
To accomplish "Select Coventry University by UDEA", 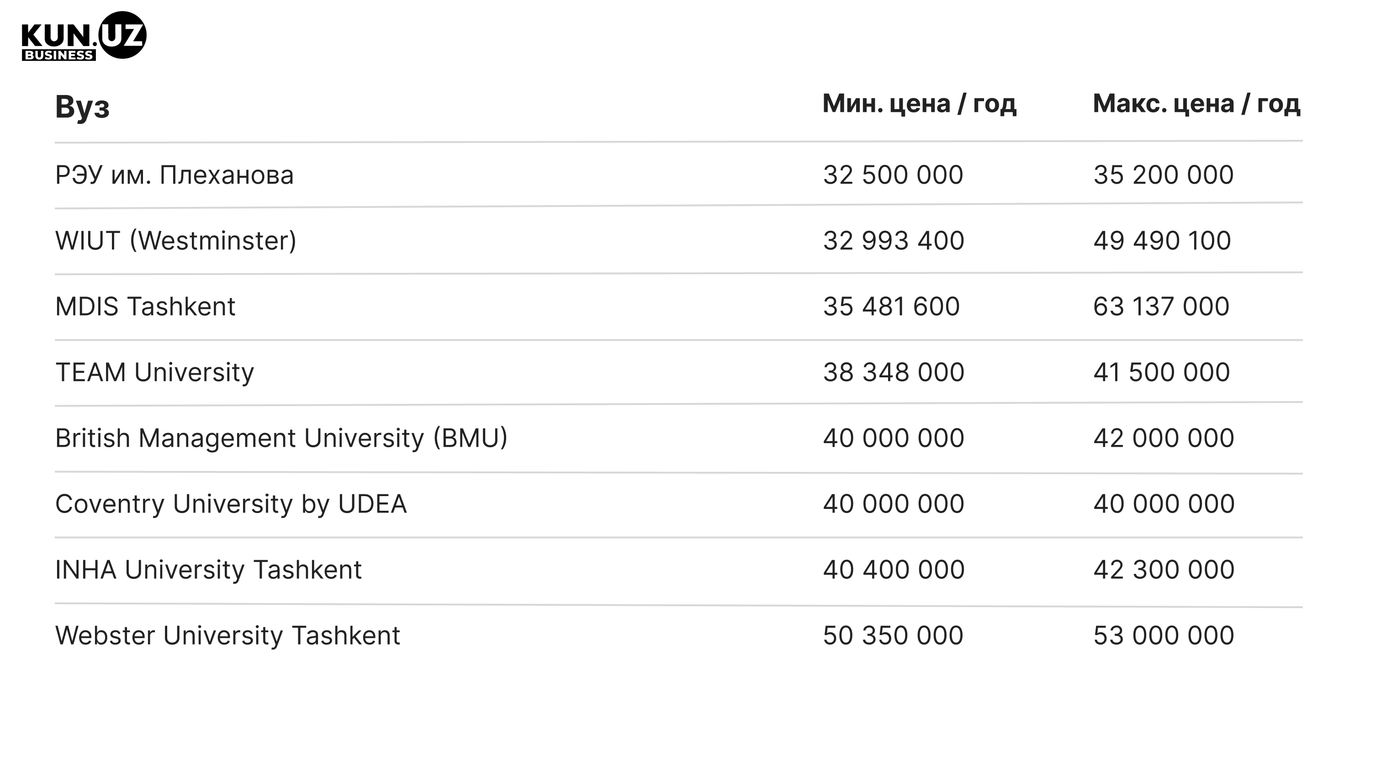I will (231, 504).
